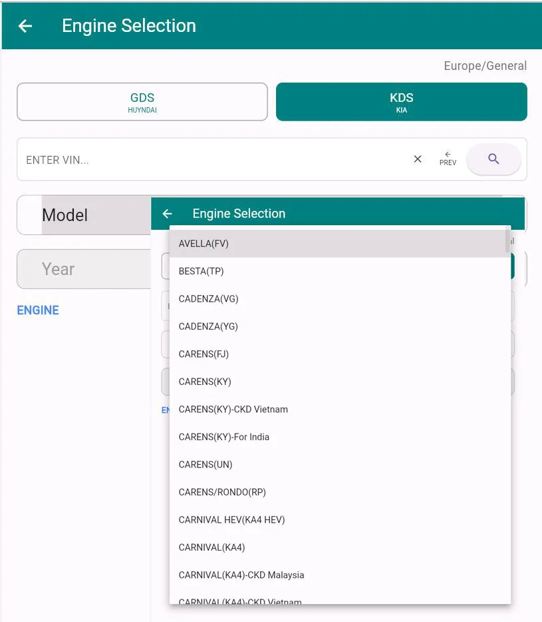Choose CADENZA(VG) model

(x=340, y=299)
